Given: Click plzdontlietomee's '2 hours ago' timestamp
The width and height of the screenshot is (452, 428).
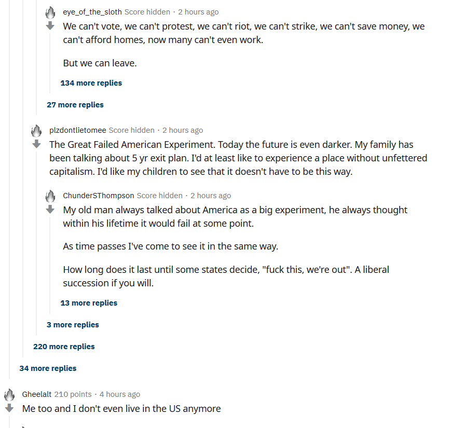Looking at the screenshot, I should click(x=183, y=130).
